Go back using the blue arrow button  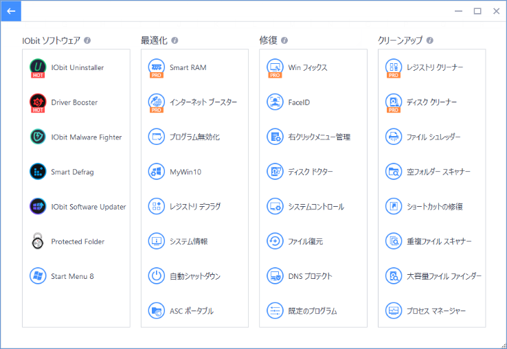point(11,11)
